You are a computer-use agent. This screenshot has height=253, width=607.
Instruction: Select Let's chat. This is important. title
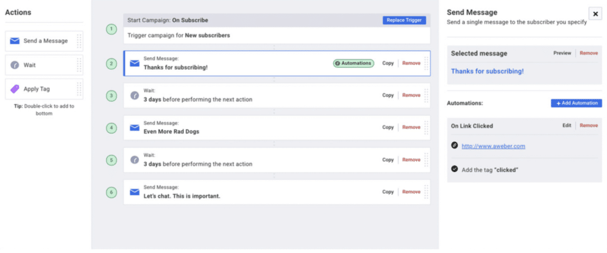tap(182, 196)
